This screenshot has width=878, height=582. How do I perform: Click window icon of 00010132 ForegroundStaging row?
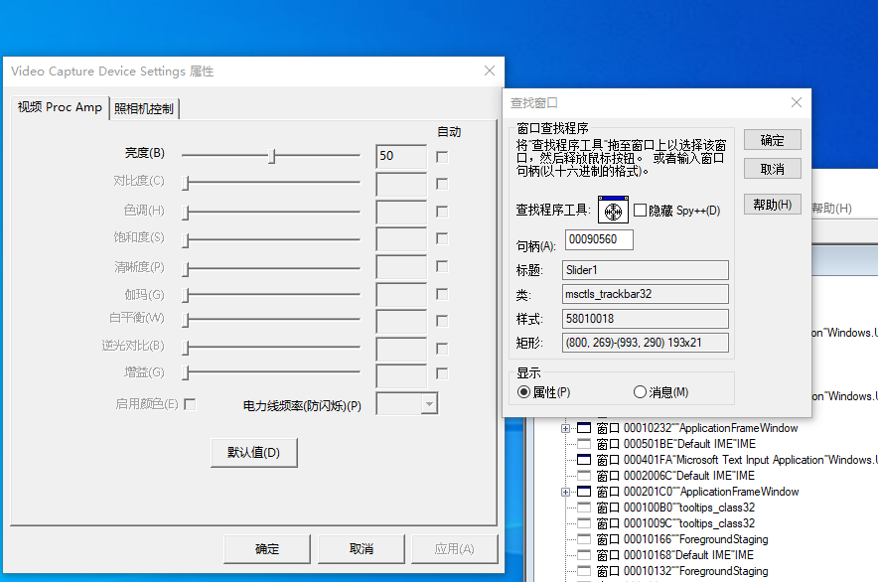(x=584, y=571)
